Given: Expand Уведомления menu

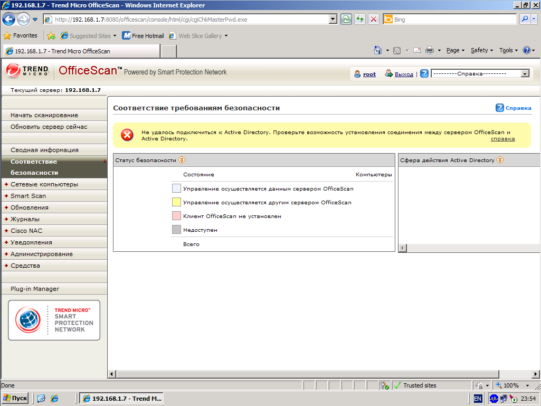Looking at the screenshot, I should pyautogui.click(x=54, y=242).
